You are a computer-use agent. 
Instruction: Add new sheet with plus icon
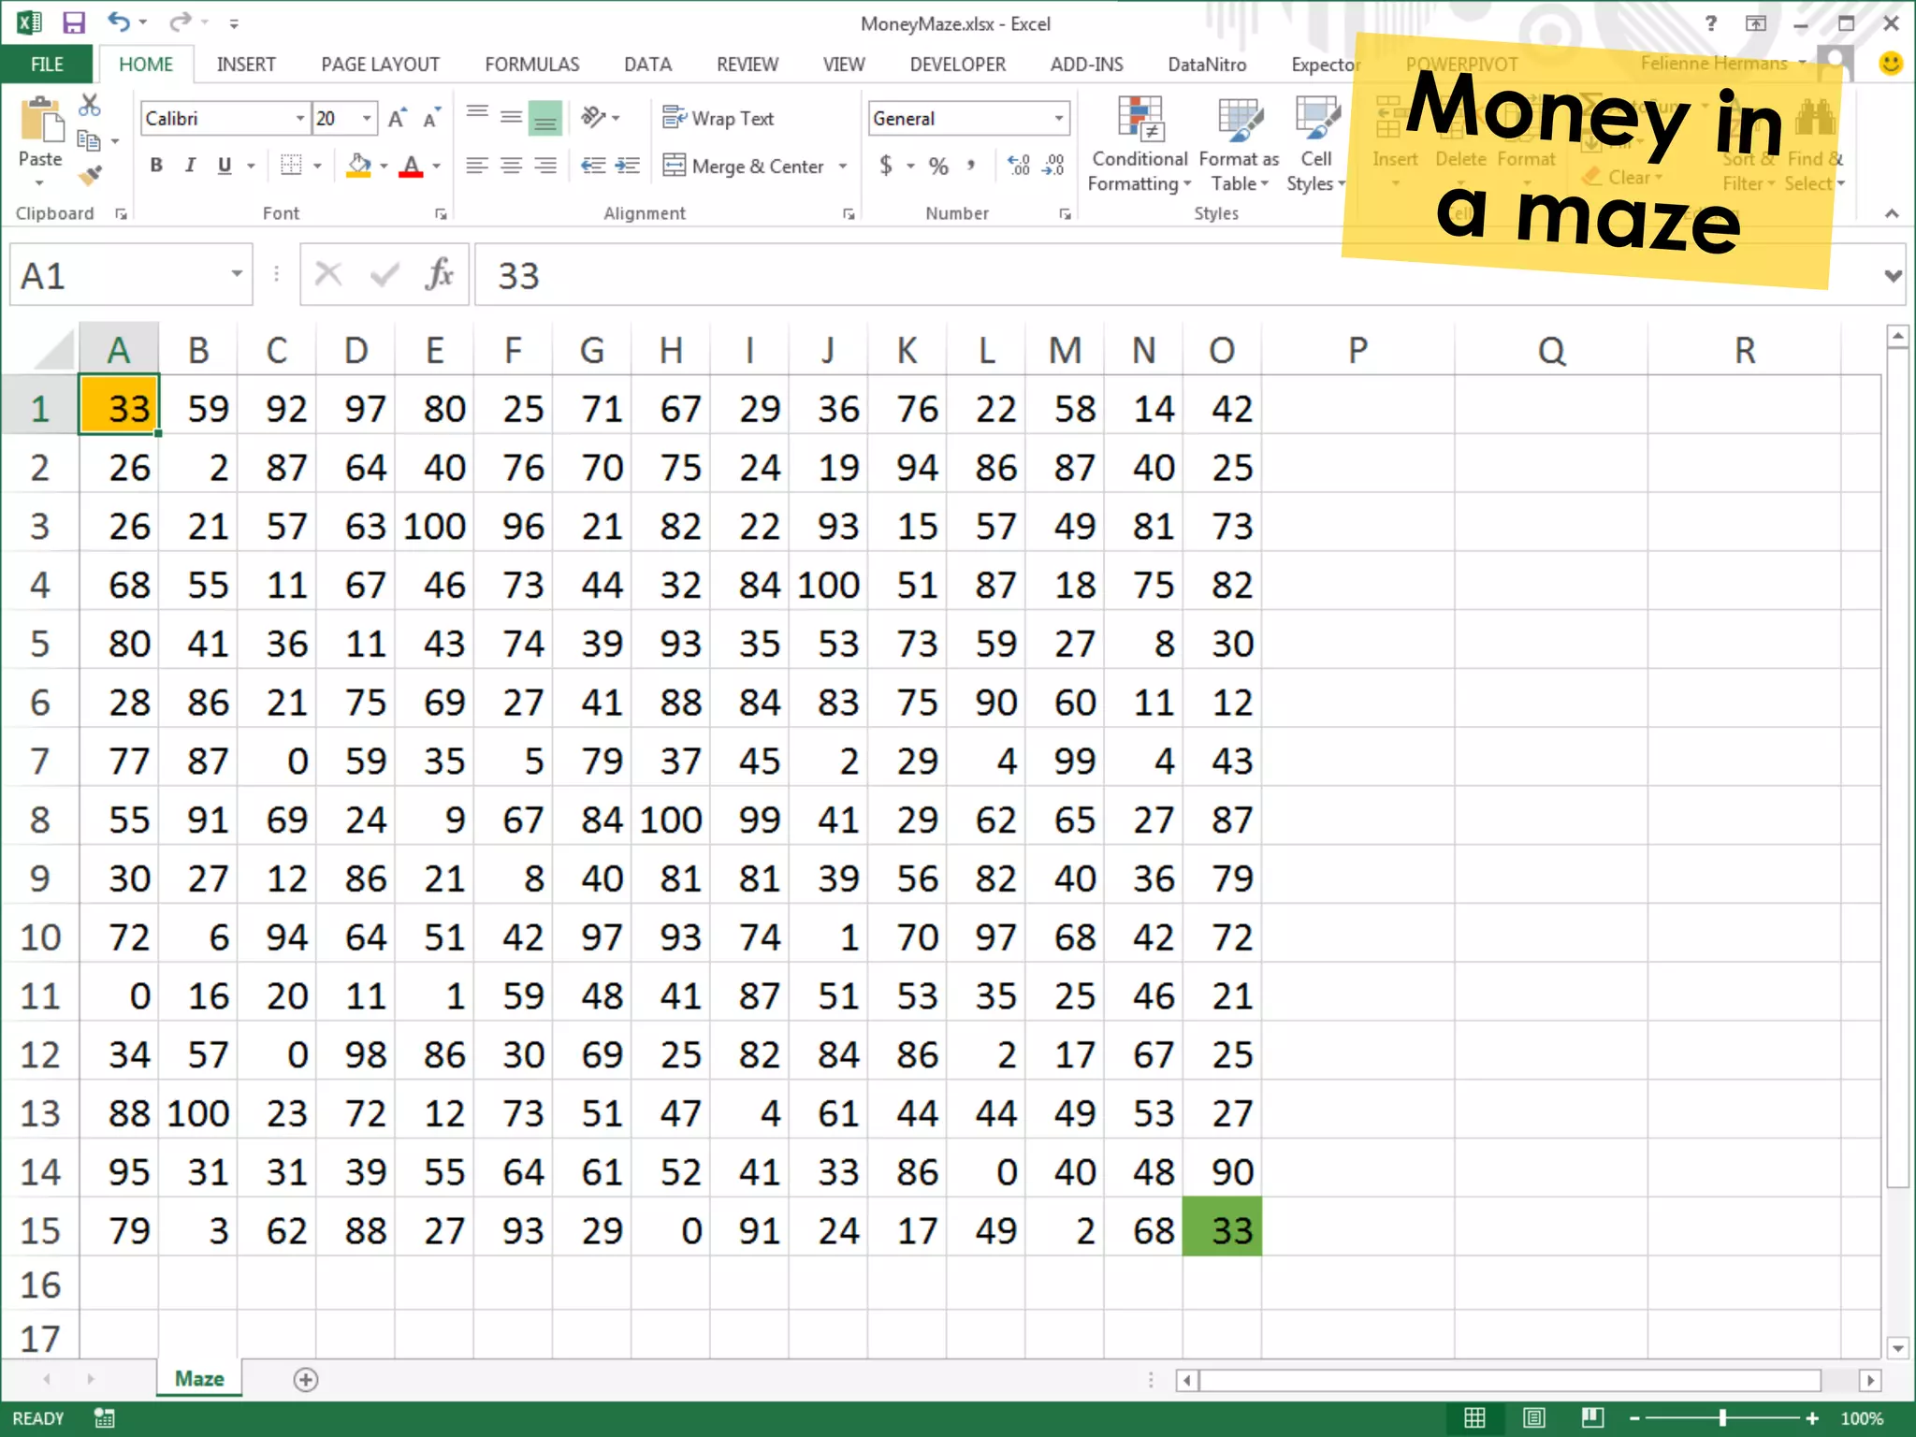point(306,1379)
